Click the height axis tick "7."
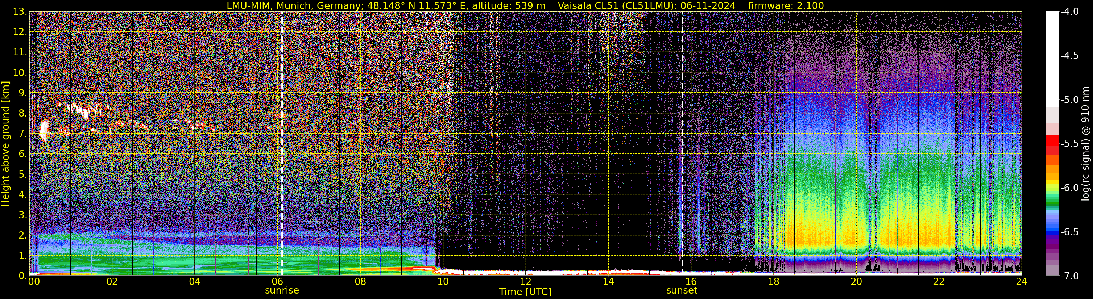1093x299 pixels. tap(23, 134)
